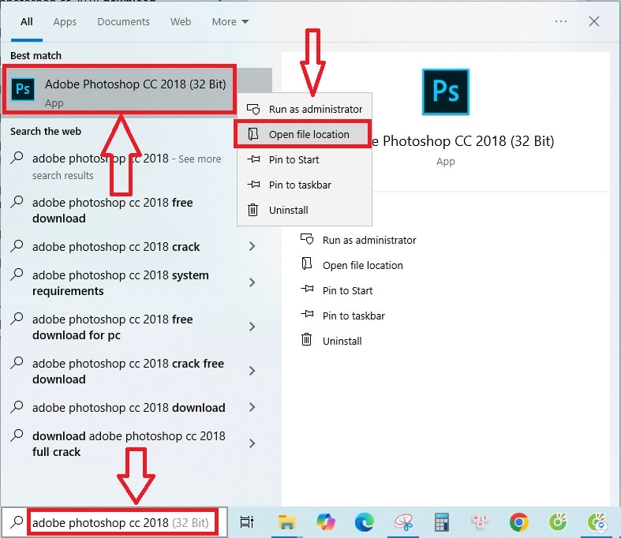
Task: Select 'adobe photoshop cc 2018 download' suggestion
Action: 129,408
